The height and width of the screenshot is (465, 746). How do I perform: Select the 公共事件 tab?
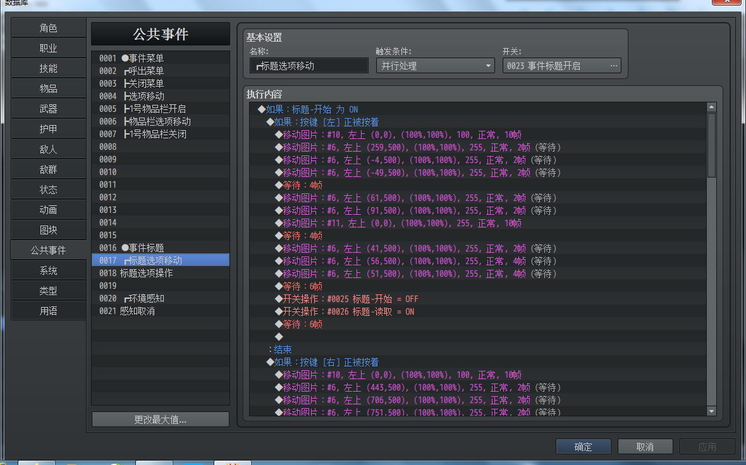pos(48,250)
